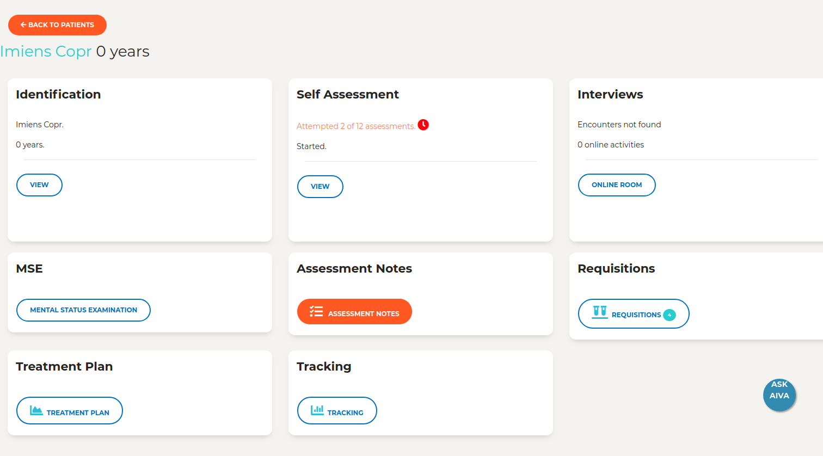Viewport: 823px width, 456px height.
Task: View the Self Assessment results
Action: pyautogui.click(x=320, y=187)
